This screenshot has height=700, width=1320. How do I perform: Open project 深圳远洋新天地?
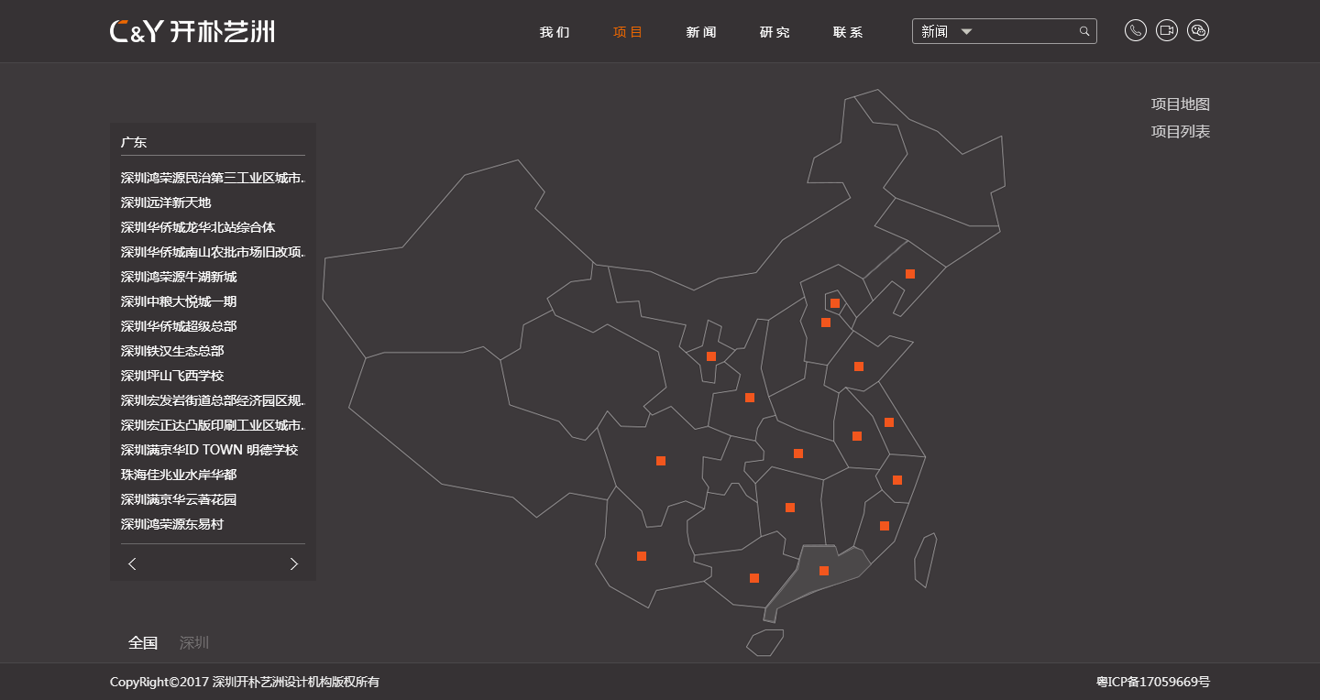point(166,202)
